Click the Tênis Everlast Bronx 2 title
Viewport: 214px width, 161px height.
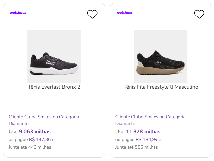pyautogui.click(x=54, y=87)
